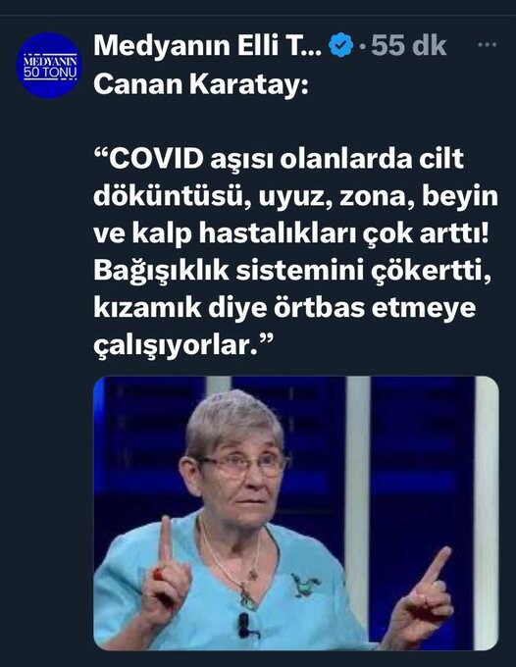Viewport: 516px width, 667px height.
Task: Open the three-dot more options menu
Action: coord(488,44)
